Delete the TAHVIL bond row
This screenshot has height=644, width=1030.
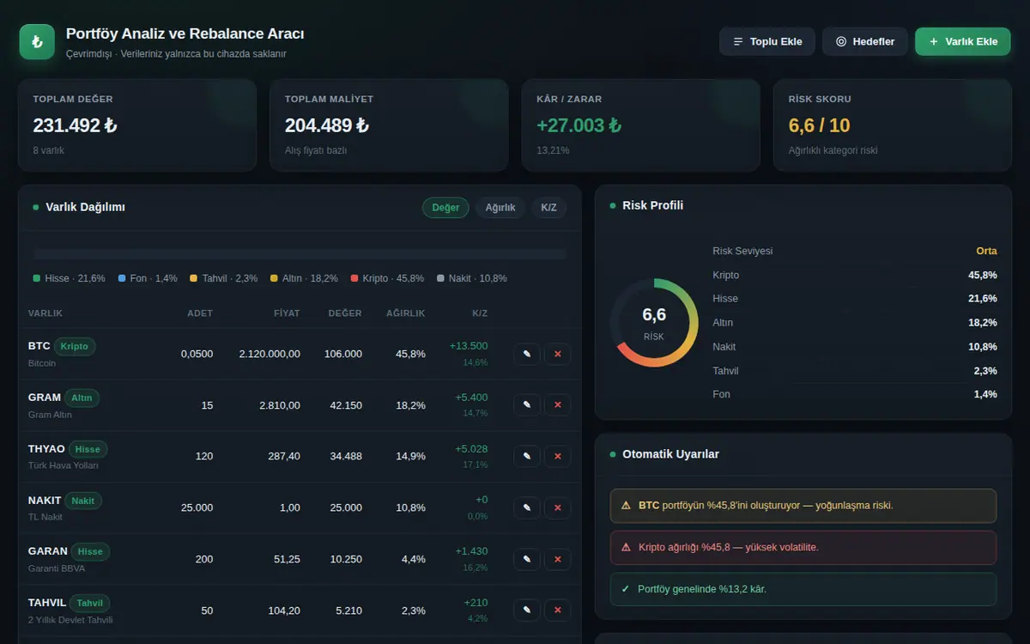(x=557, y=611)
